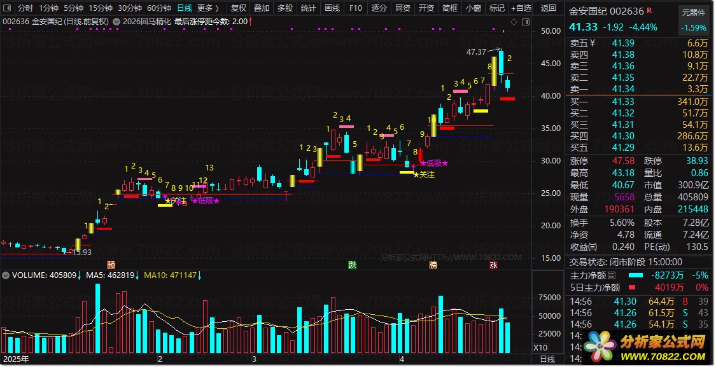Click the red R badge beside 002636
The width and height of the screenshot is (716, 367).
click(649, 10)
